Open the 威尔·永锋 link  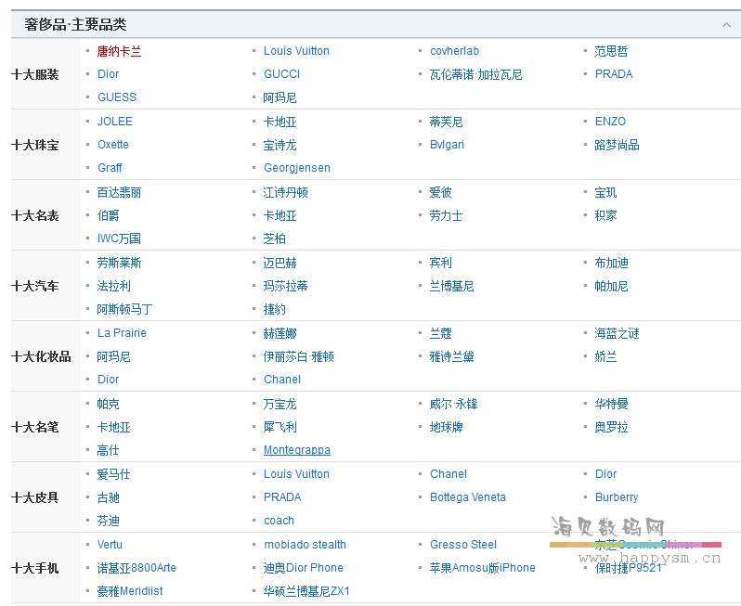coord(454,404)
